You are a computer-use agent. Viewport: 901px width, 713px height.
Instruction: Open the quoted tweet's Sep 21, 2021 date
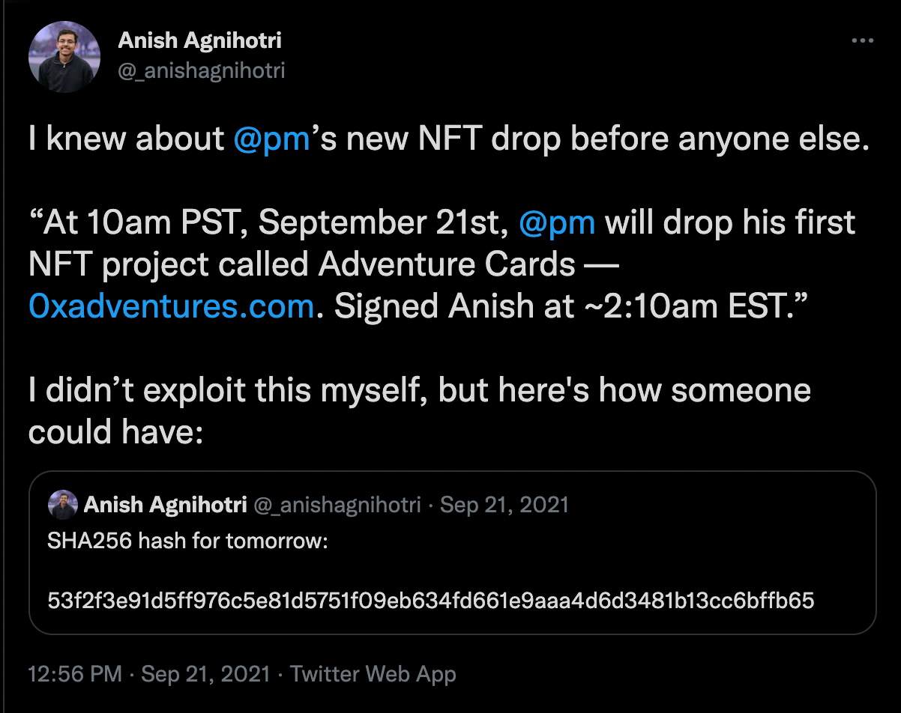[x=504, y=506]
